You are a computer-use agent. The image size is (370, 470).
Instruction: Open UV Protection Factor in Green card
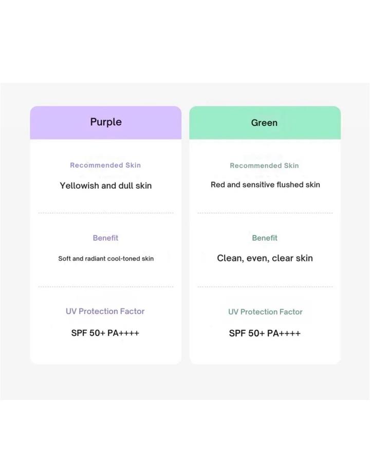click(265, 312)
